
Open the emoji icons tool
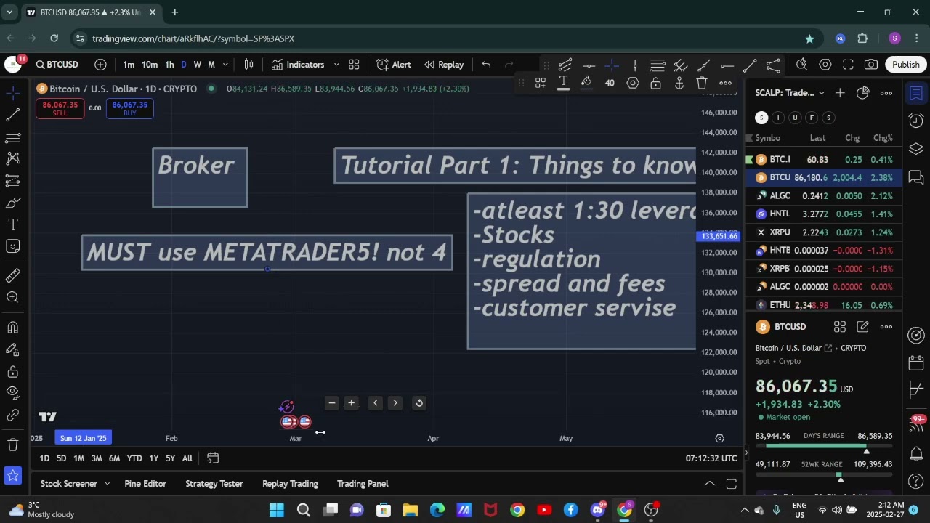tap(12, 246)
